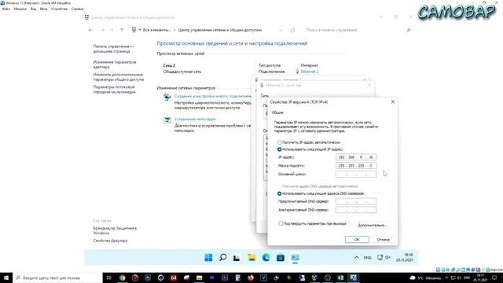Launch Google Chrome from the host taskbar
This screenshot has width=503, height=283.
[x=123, y=277]
